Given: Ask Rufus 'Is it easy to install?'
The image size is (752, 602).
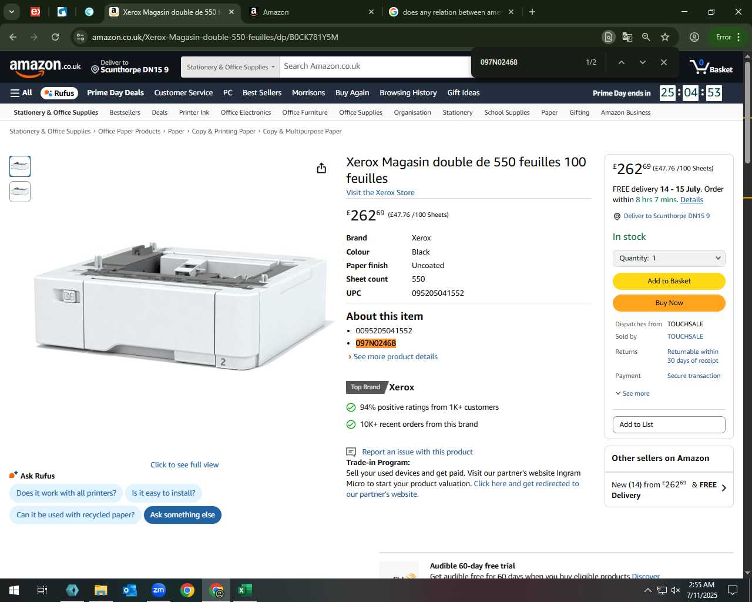Looking at the screenshot, I should 163,493.
